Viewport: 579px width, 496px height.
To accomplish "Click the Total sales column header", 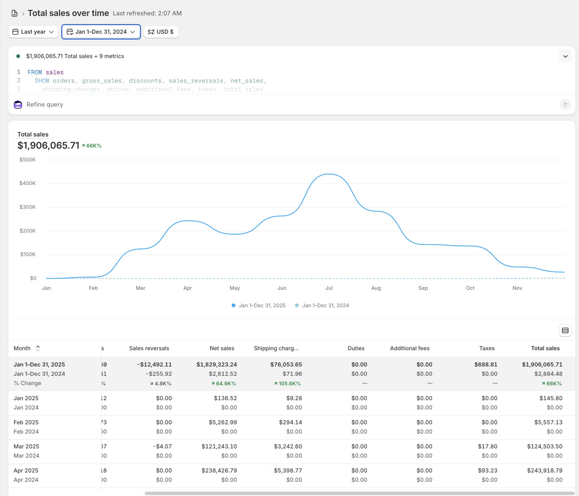I will tap(545, 348).
